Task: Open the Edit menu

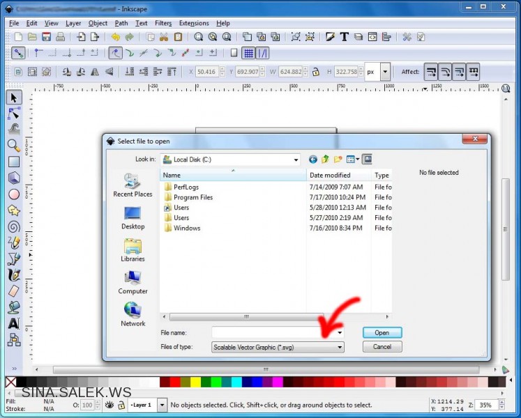Action: (x=31, y=23)
